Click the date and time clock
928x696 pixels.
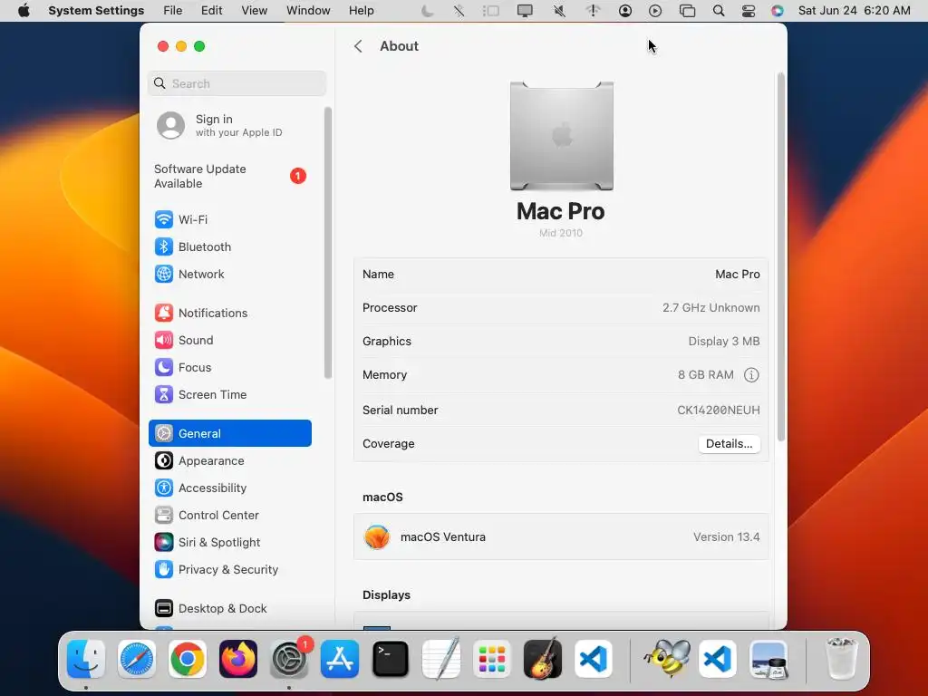click(854, 11)
